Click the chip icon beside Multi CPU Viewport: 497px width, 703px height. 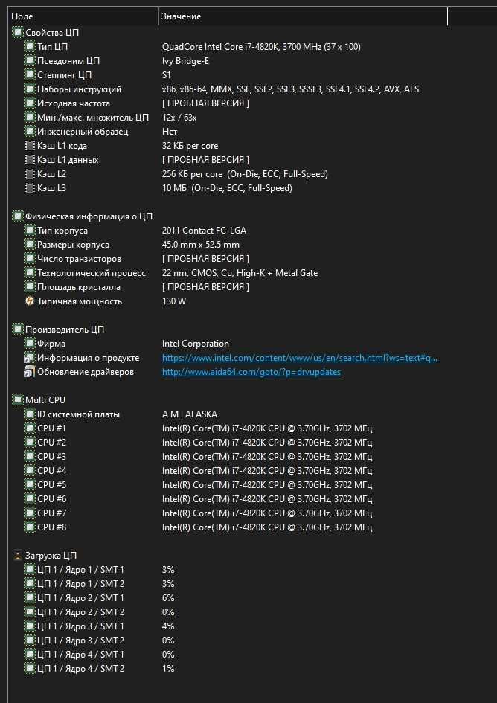[18, 399]
